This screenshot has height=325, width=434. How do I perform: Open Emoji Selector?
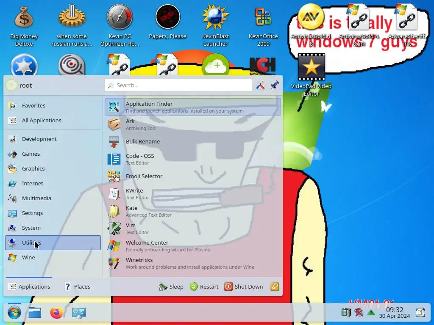193,176
